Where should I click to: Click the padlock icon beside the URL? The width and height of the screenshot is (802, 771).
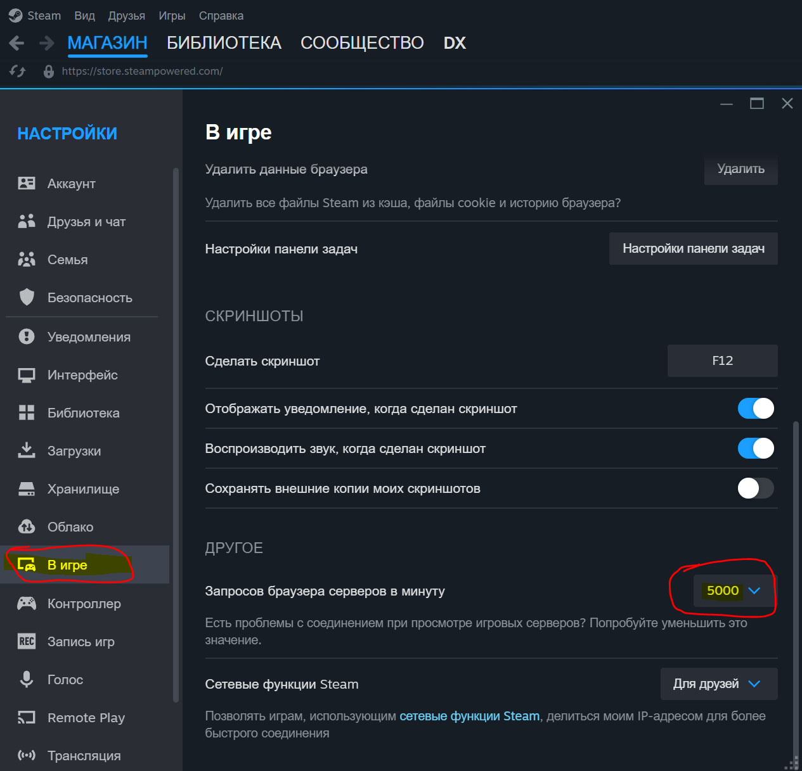(x=48, y=72)
